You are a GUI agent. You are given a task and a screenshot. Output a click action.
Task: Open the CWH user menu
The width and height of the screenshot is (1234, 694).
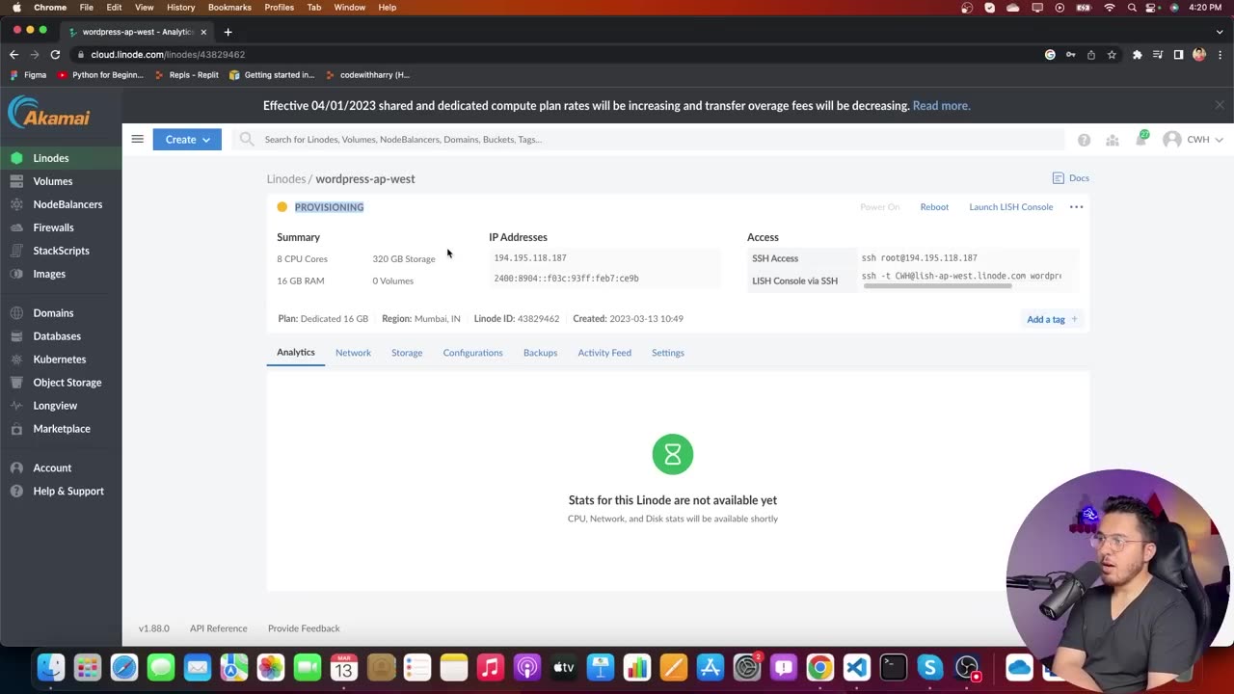[x=1194, y=140]
